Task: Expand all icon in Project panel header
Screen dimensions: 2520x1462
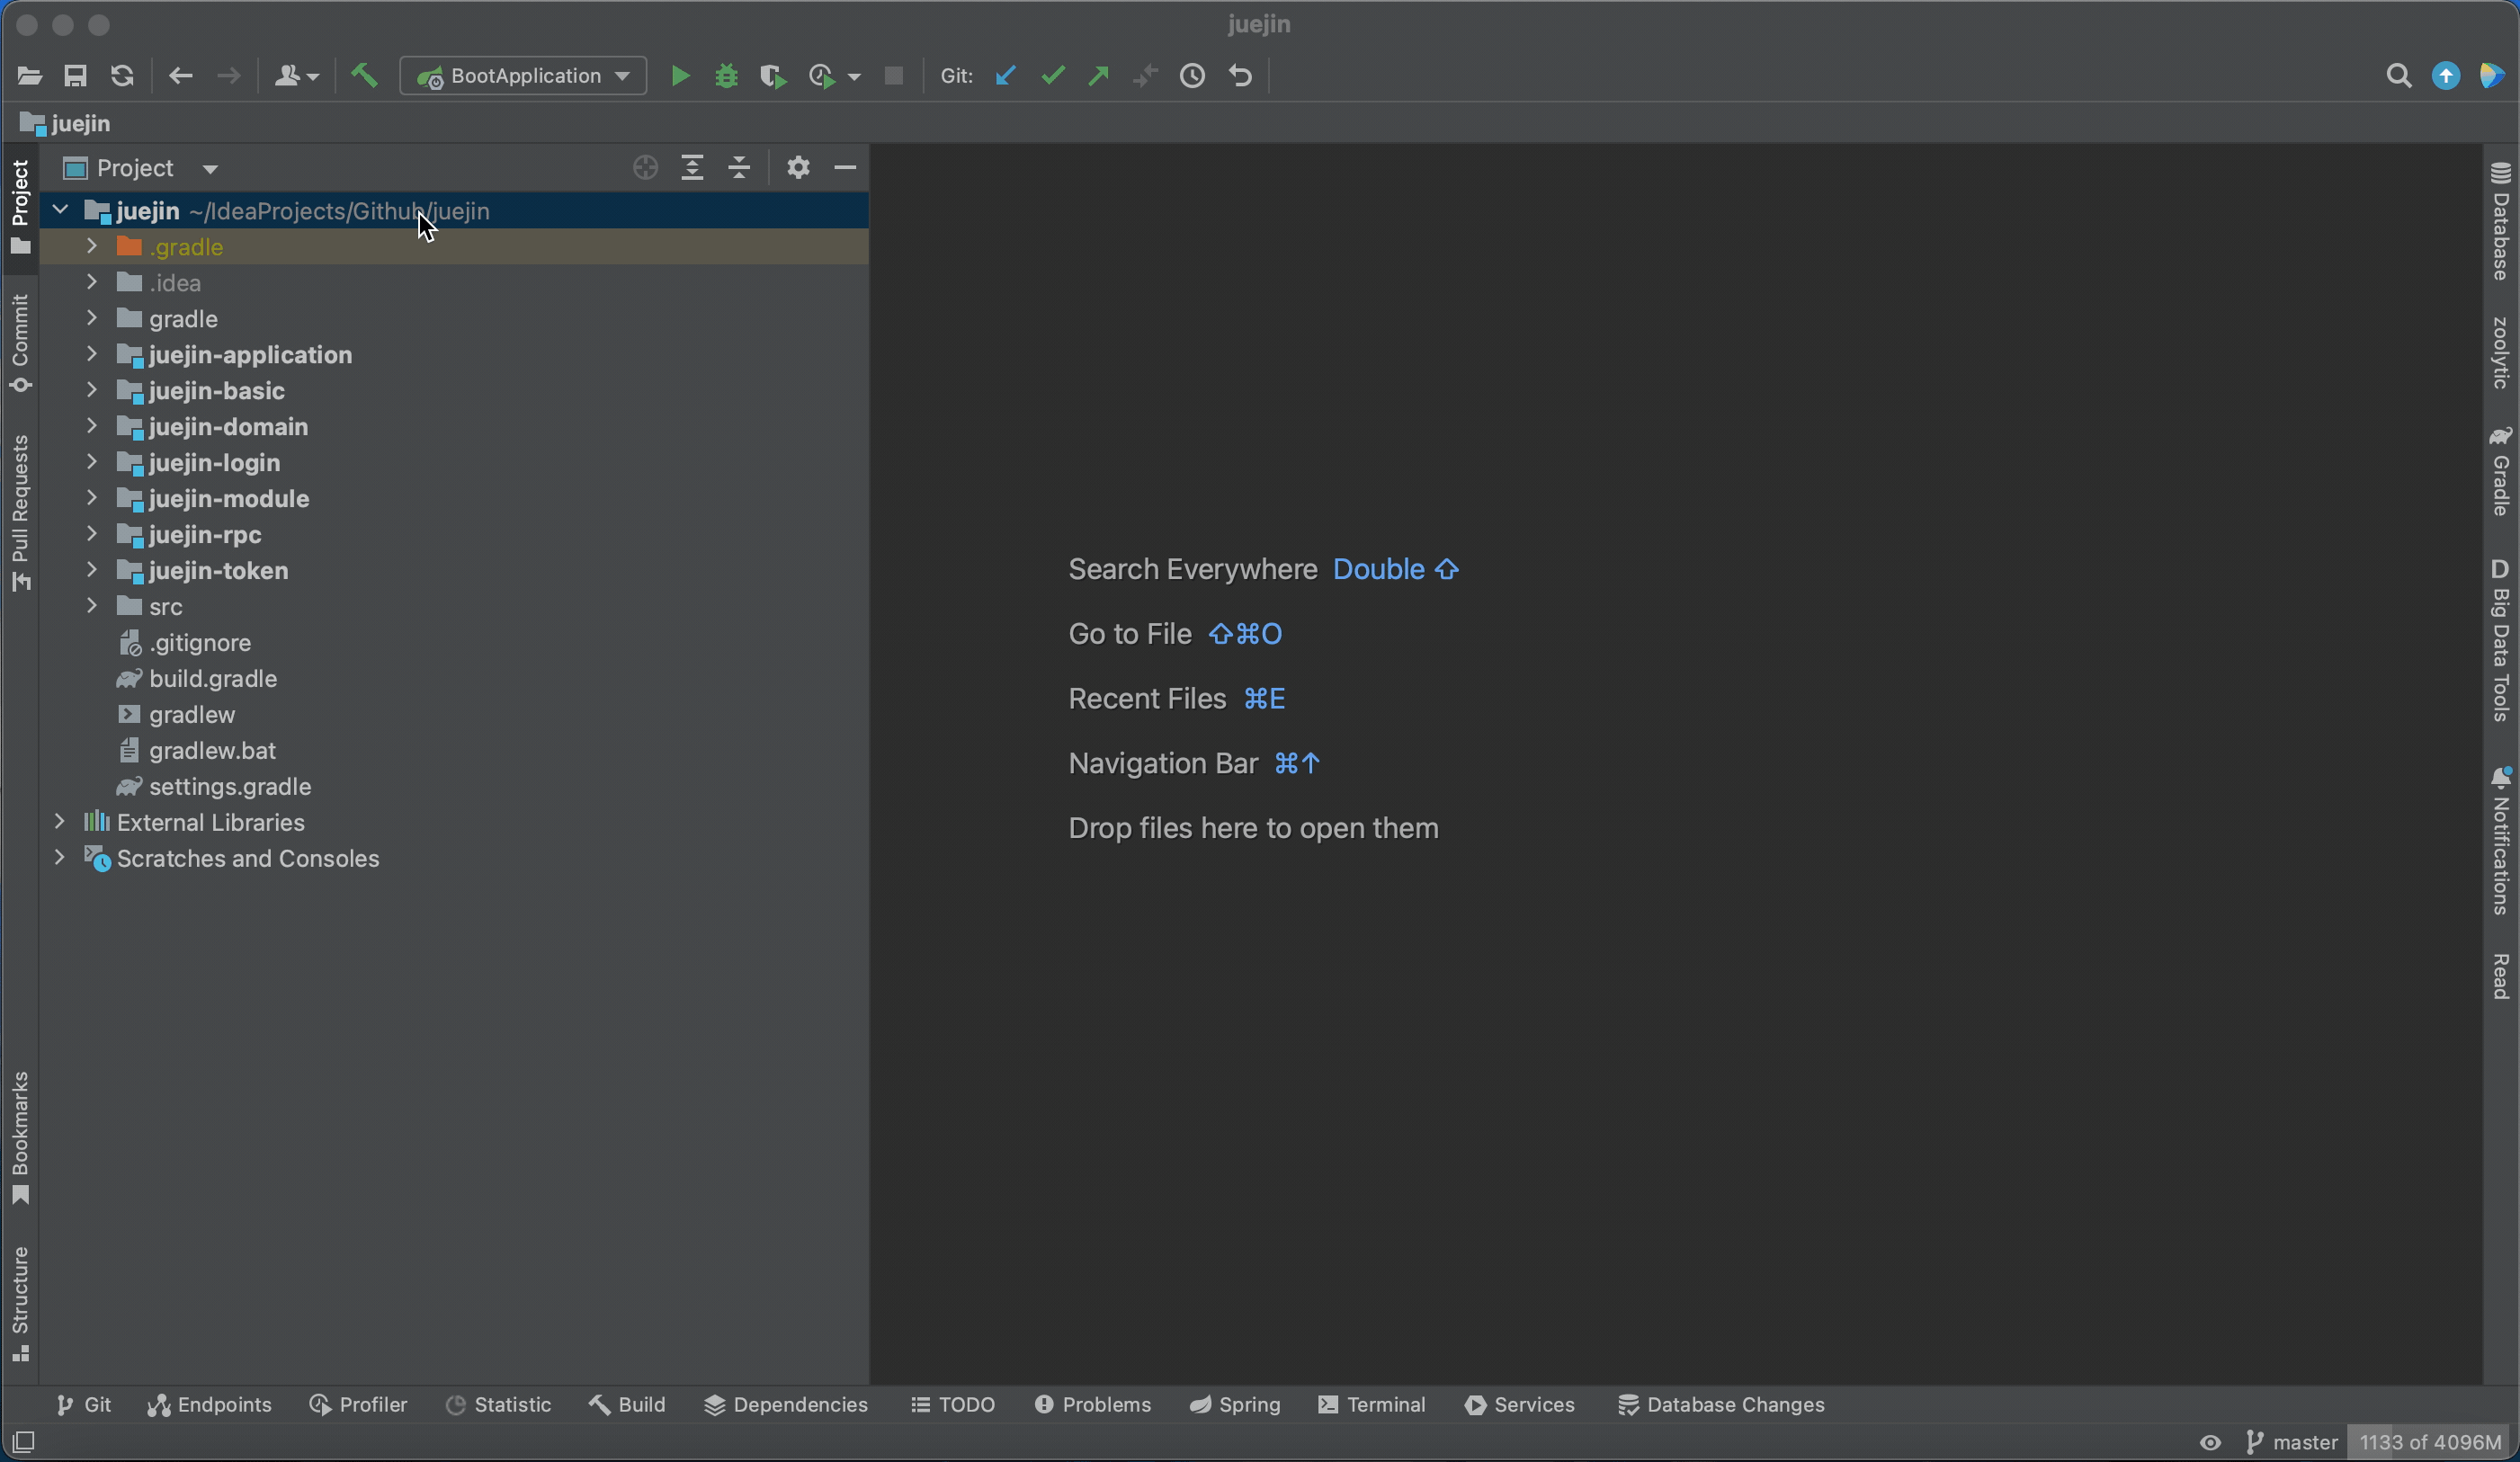Action: point(692,168)
